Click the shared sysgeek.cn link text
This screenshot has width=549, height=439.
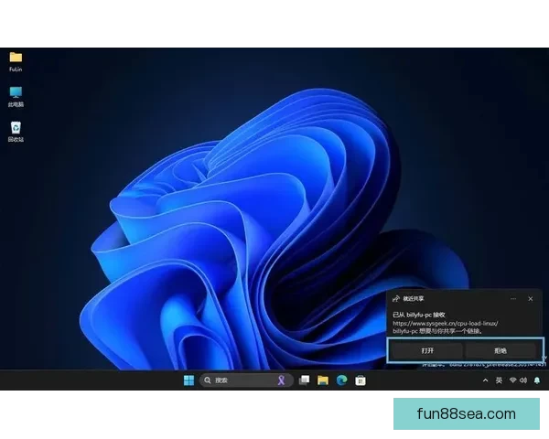point(446,323)
